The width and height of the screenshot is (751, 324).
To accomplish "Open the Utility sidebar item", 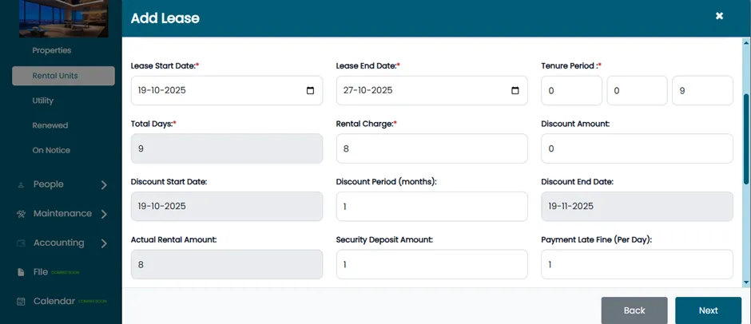I will point(43,101).
